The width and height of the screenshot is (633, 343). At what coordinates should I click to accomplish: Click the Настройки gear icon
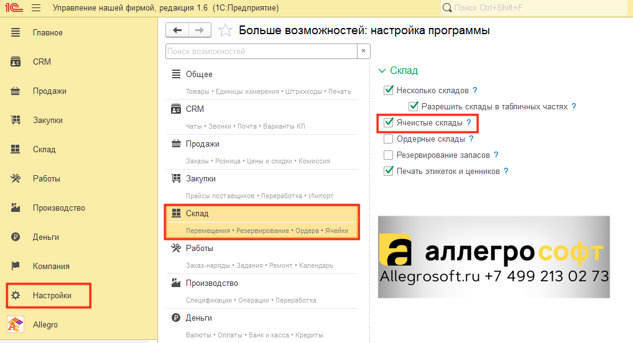coord(16,295)
